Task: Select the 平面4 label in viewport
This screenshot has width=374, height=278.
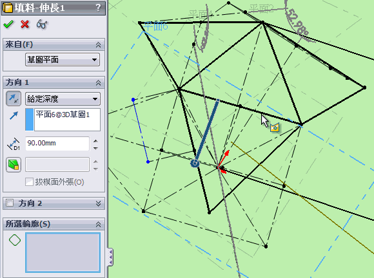Action: pyautogui.click(x=201, y=14)
